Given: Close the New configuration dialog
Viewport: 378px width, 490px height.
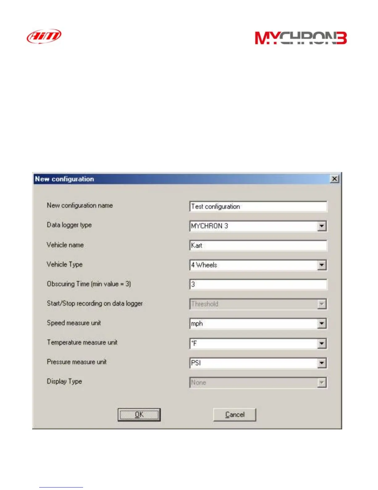Looking at the screenshot, I should click(x=334, y=179).
